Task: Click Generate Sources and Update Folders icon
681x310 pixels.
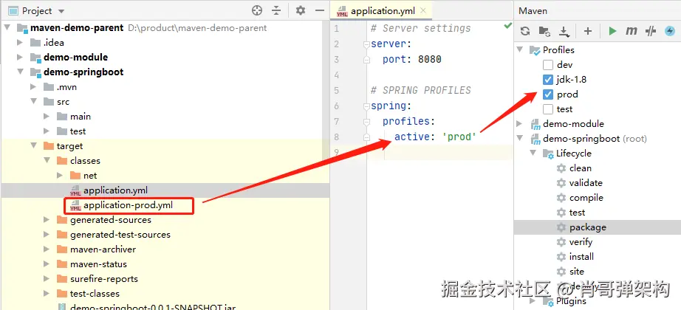Action: [544, 31]
